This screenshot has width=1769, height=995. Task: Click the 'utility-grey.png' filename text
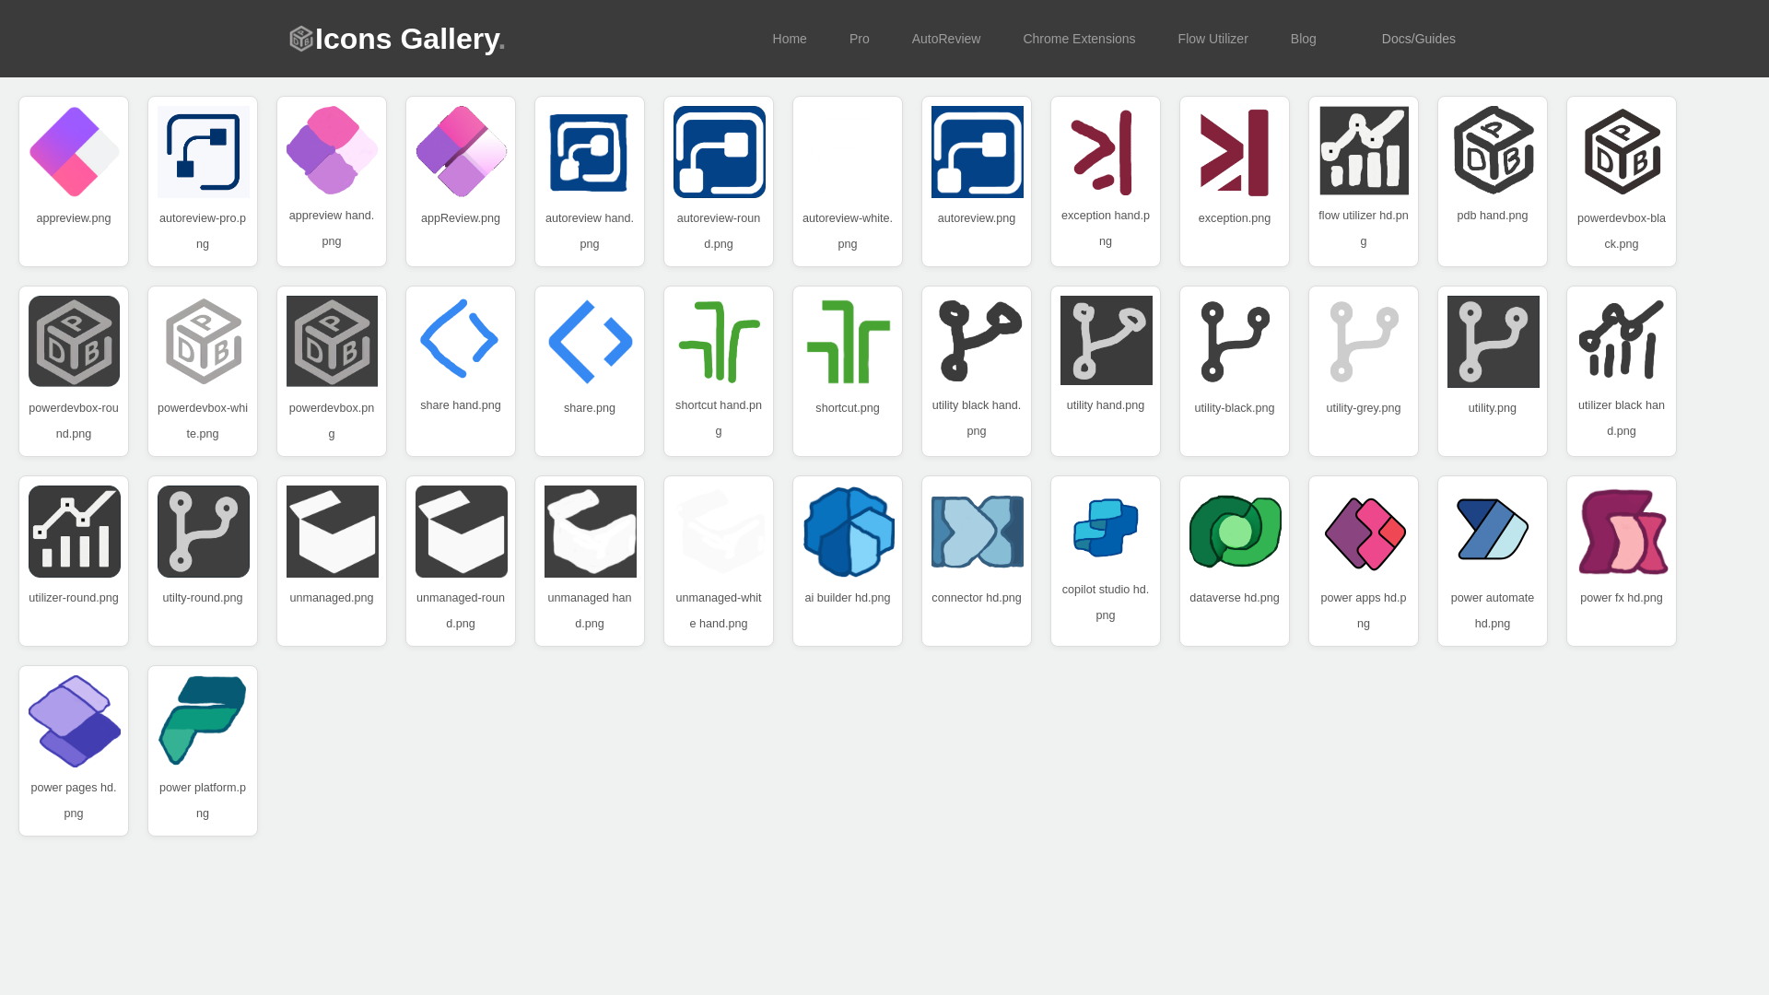[x=1364, y=408]
